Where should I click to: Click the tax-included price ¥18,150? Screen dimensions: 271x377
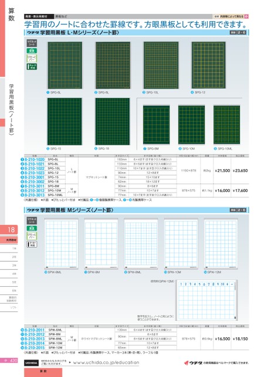[240, 338]
